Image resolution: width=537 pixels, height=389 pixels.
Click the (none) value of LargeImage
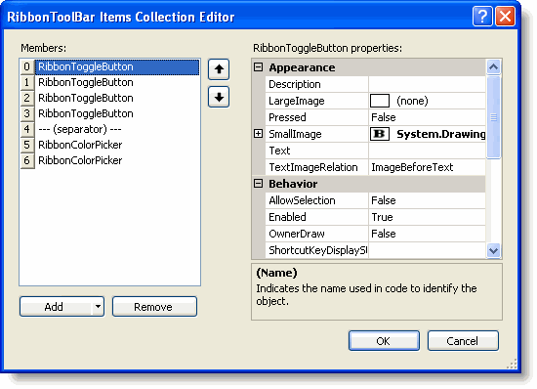412,101
